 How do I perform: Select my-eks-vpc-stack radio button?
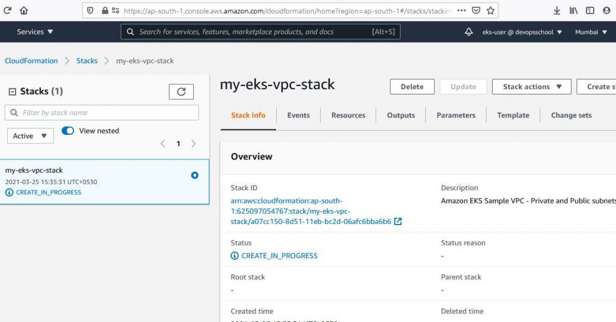[194, 175]
